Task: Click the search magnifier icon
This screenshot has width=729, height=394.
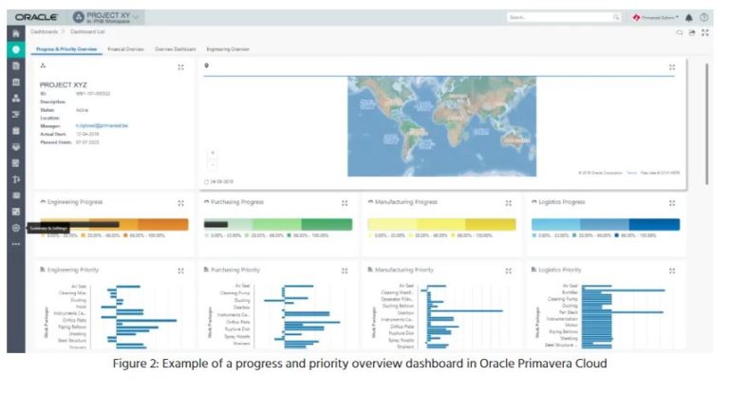Action: [616, 17]
